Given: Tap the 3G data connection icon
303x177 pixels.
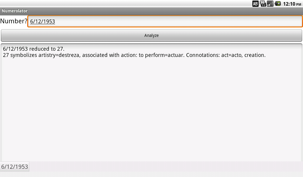Looking at the screenshot, I should point(263,4).
